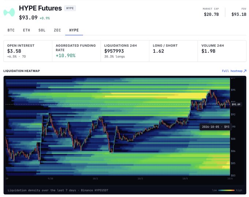The width and height of the screenshot is (249, 197).
Task: Click the Open Interest $3.5B card
Action: [x=28, y=51]
